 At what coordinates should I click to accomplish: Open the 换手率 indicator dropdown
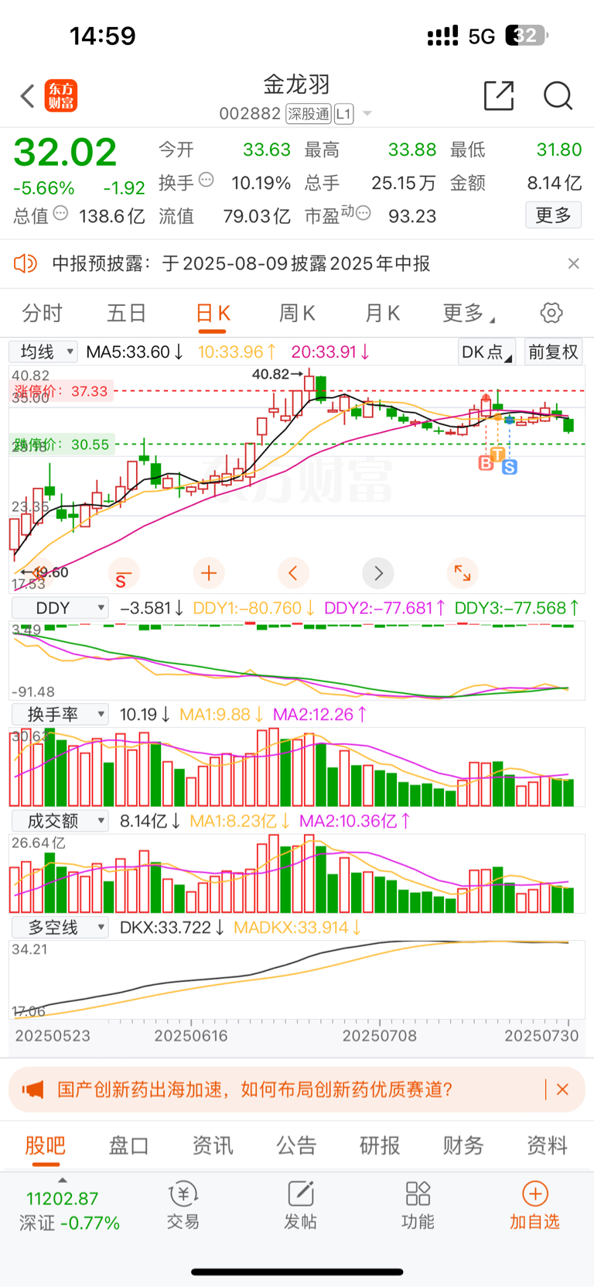coord(60,714)
